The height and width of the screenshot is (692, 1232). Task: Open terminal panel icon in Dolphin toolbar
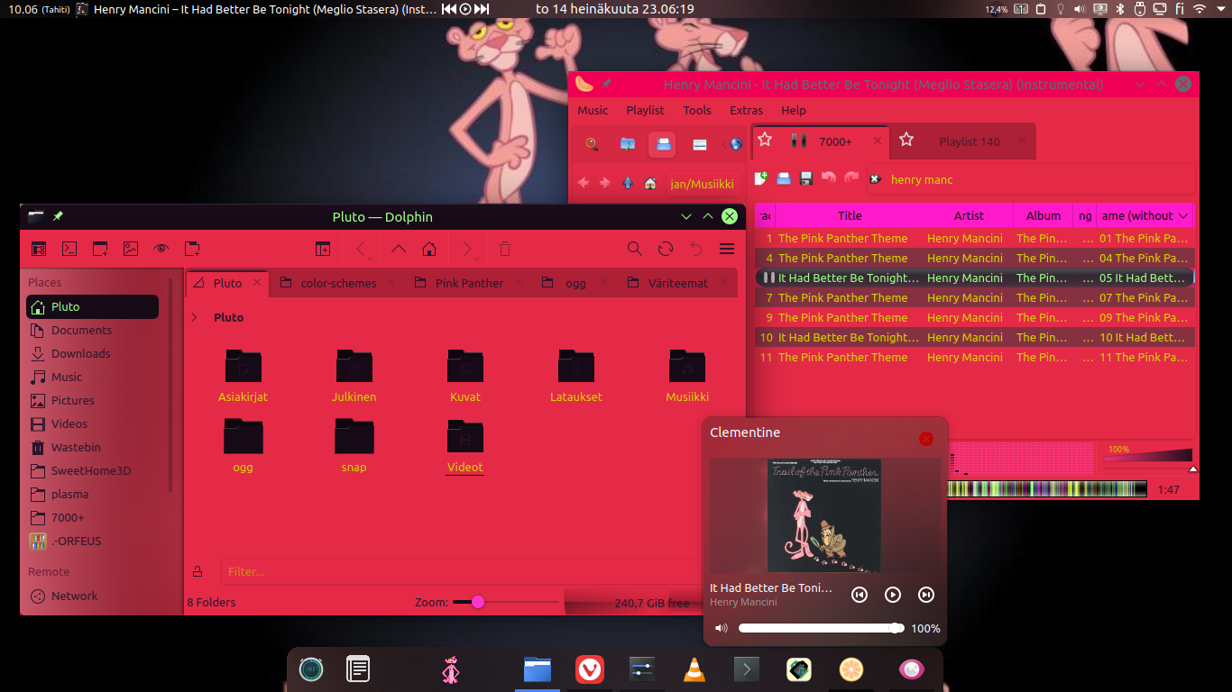tap(69, 249)
